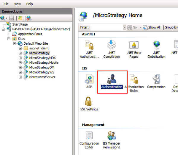Open the Authorization Rules feature
This screenshot has width=178, height=155.
click(x=134, y=83)
